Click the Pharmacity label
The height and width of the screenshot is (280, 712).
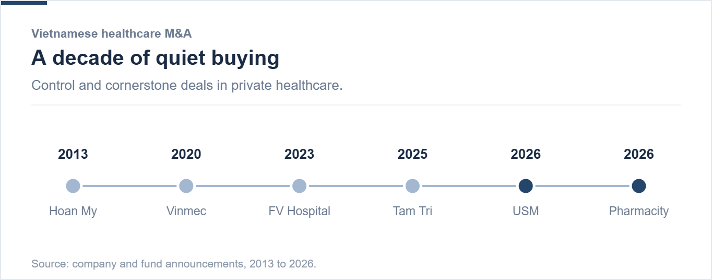click(x=639, y=212)
